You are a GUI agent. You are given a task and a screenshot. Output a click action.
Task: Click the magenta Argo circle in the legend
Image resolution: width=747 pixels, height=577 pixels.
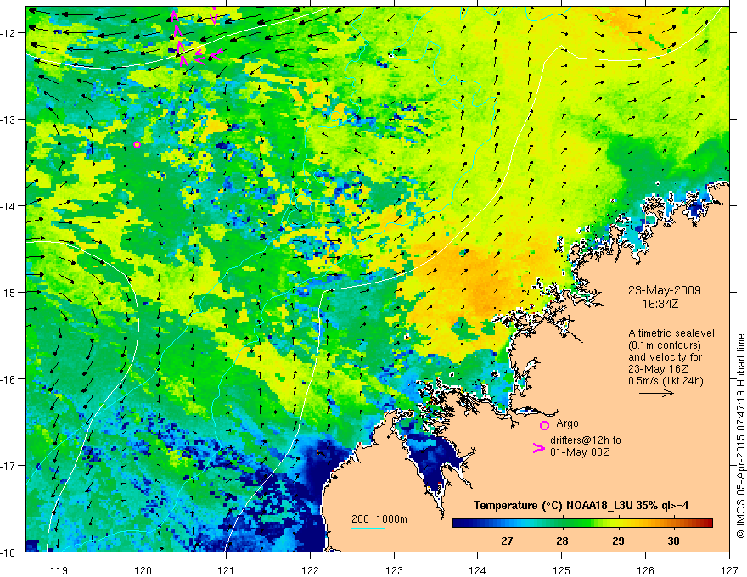click(x=544, y=425)
